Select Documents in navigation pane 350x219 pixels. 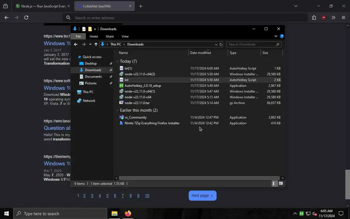pyautogui.click(x=93, y=77)
